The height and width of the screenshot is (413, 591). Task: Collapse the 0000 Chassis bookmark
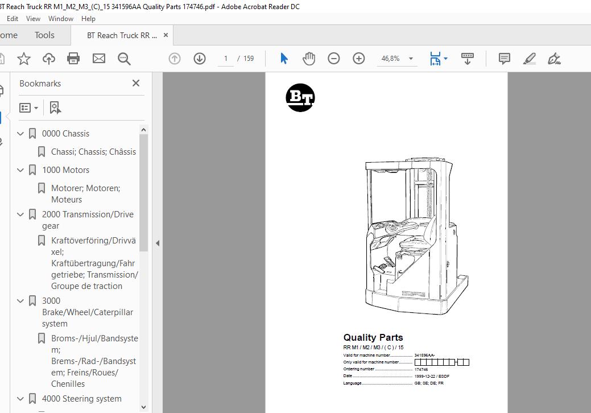21,134
